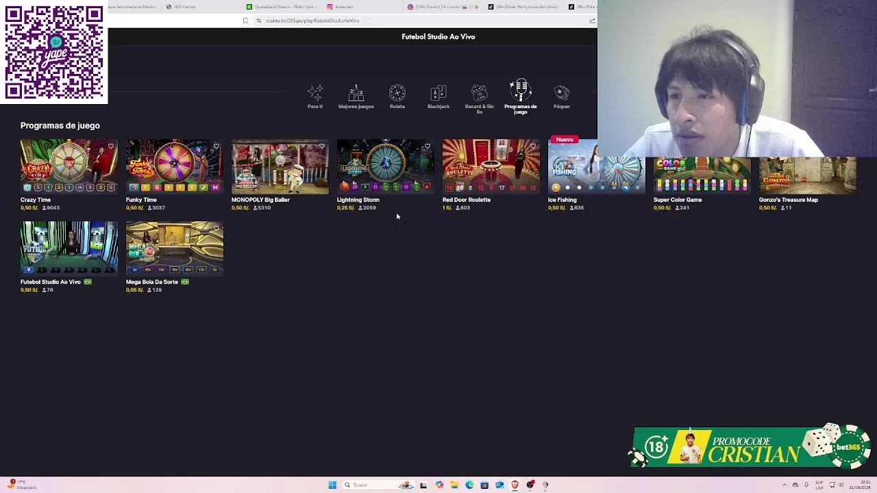Viewport: 877px width, 493px height.
Task: Click the browser address bar URL
Action: pos(312,21)
